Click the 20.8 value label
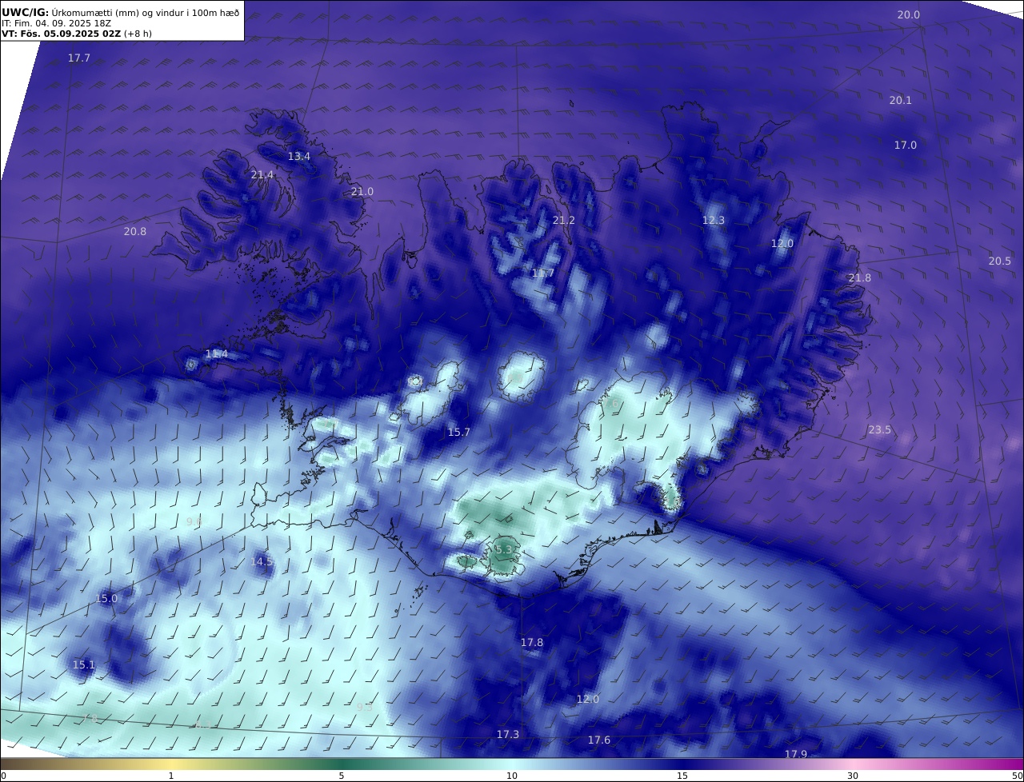The width and height of the screenshot is (1024, 782). click(134, 231)
